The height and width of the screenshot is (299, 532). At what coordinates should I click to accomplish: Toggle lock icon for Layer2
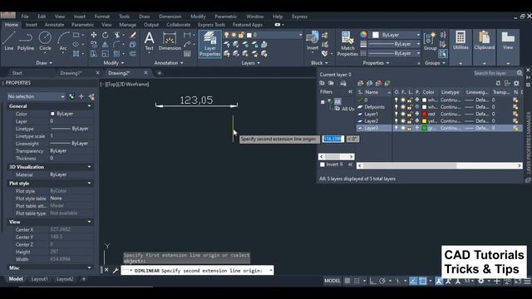(x=410, y=121)
